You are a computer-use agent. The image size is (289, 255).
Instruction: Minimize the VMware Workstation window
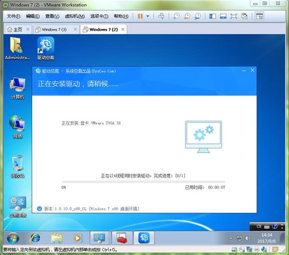255,3
